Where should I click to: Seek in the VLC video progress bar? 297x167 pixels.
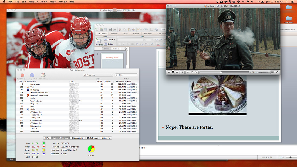(x=224, y=72)
